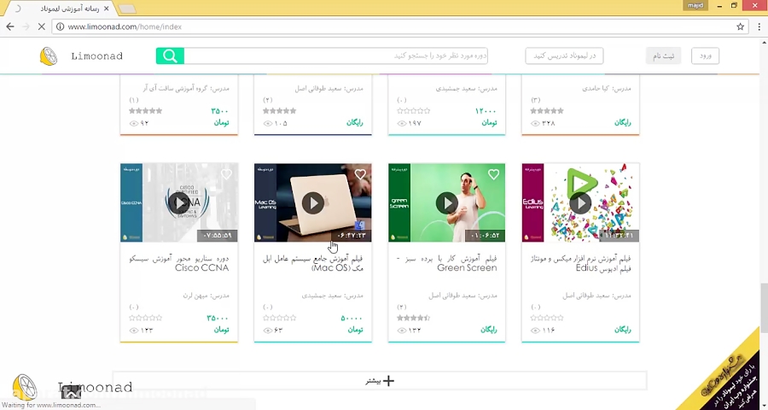768x410 pixels.
Task: Favorite the Green Screen course heart
Action: (x=494, y=174)
